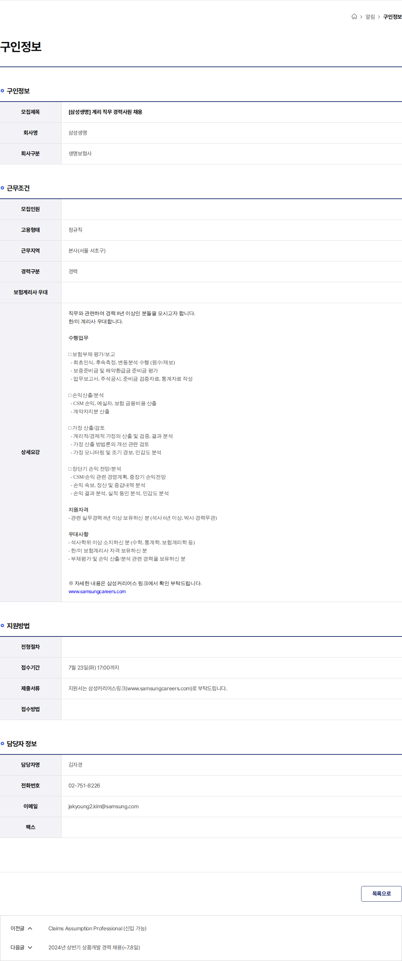Select the job title 계리 직무 경력사원 채용

105,112
